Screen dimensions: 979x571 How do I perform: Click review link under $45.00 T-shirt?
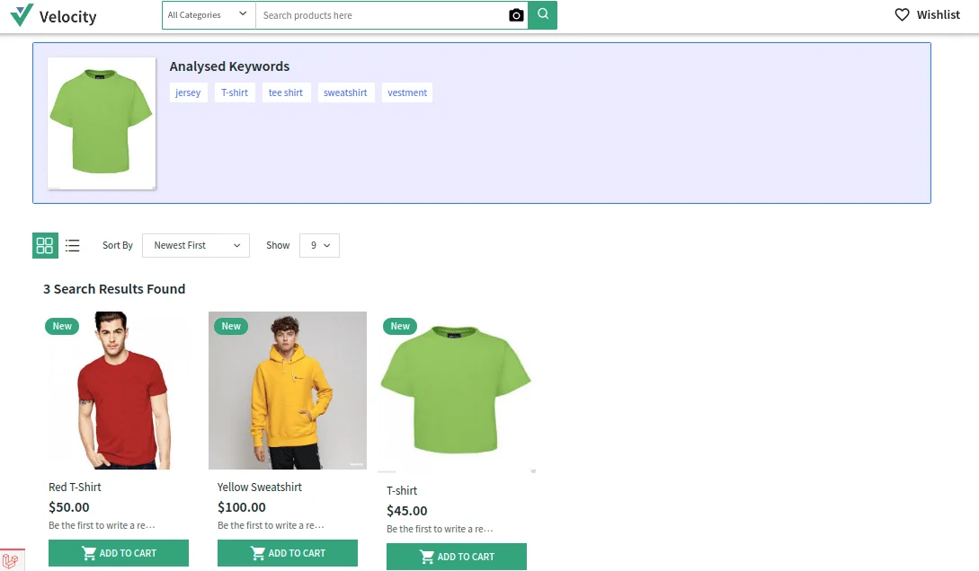pos(440,529)
